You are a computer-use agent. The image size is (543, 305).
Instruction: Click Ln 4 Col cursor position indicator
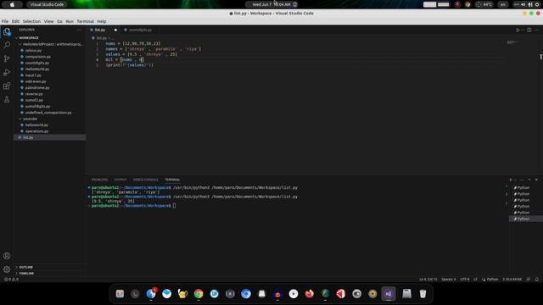click(428, 279)
